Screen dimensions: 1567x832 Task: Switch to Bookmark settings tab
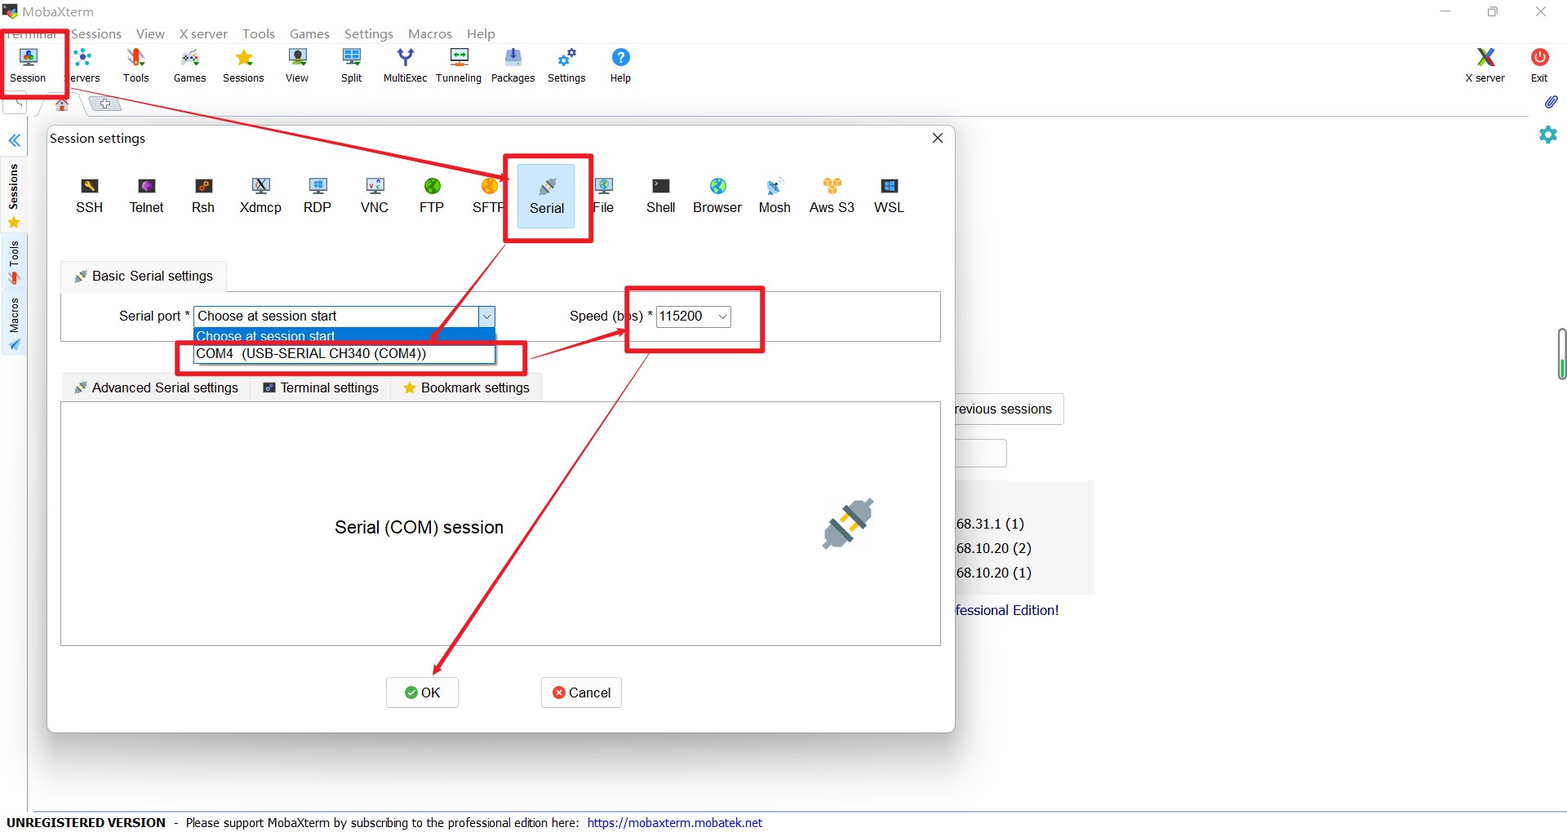[x=466, y=388]
